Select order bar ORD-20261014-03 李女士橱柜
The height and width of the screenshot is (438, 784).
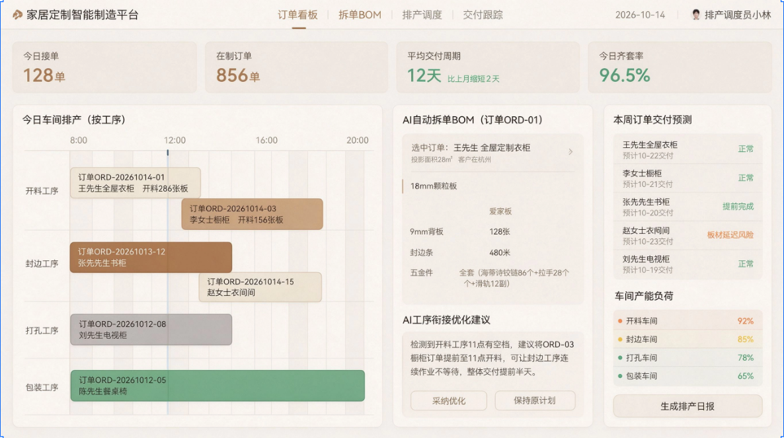(252, 214)
